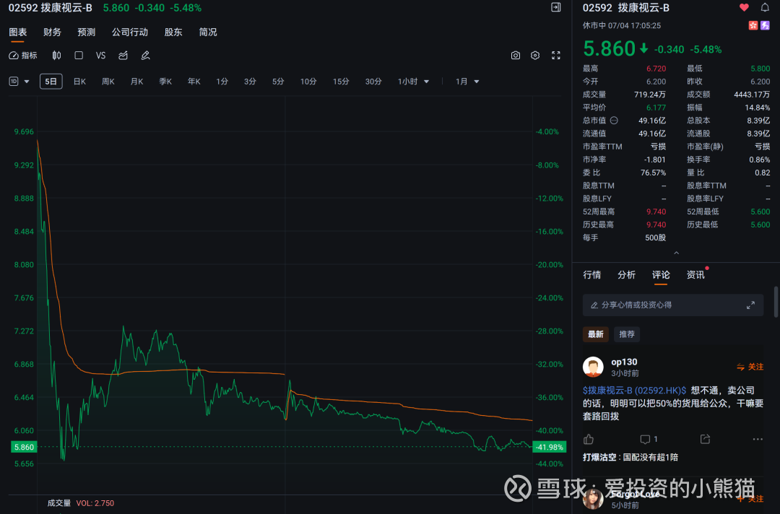Screen dimensions: 780x514
Task: Select the 30分 timeframe
Action: pyautogui.click(x=373, y=82)
